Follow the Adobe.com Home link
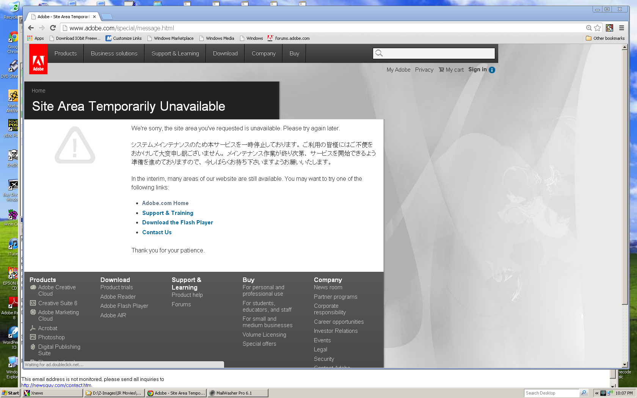 pyautogui.click(x=165, y=203)
